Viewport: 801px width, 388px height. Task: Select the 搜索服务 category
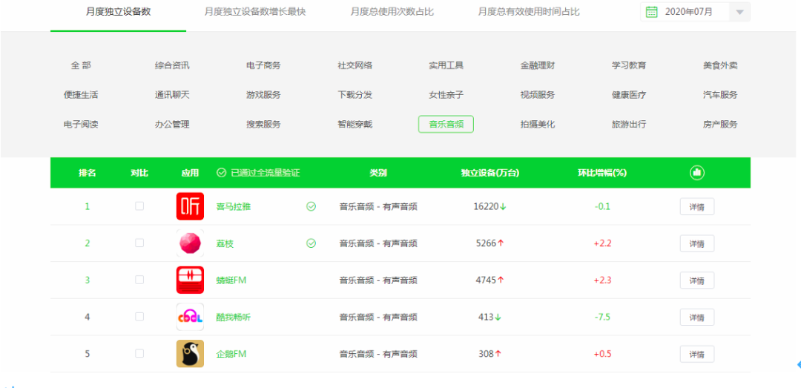point(263,124)
